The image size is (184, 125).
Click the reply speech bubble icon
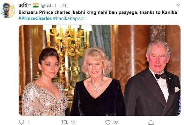pyautogui.click(x=21, y=122)
